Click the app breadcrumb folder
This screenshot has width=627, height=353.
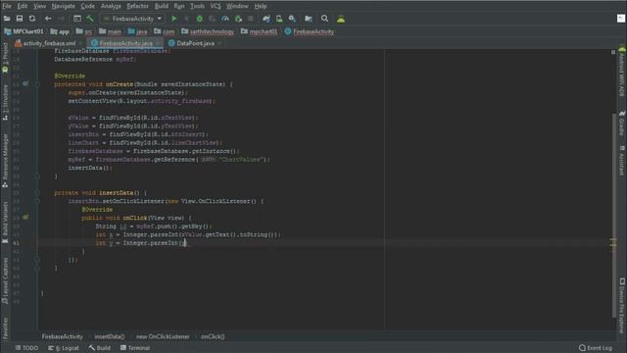pyautogui.click(x=60, y=31)
